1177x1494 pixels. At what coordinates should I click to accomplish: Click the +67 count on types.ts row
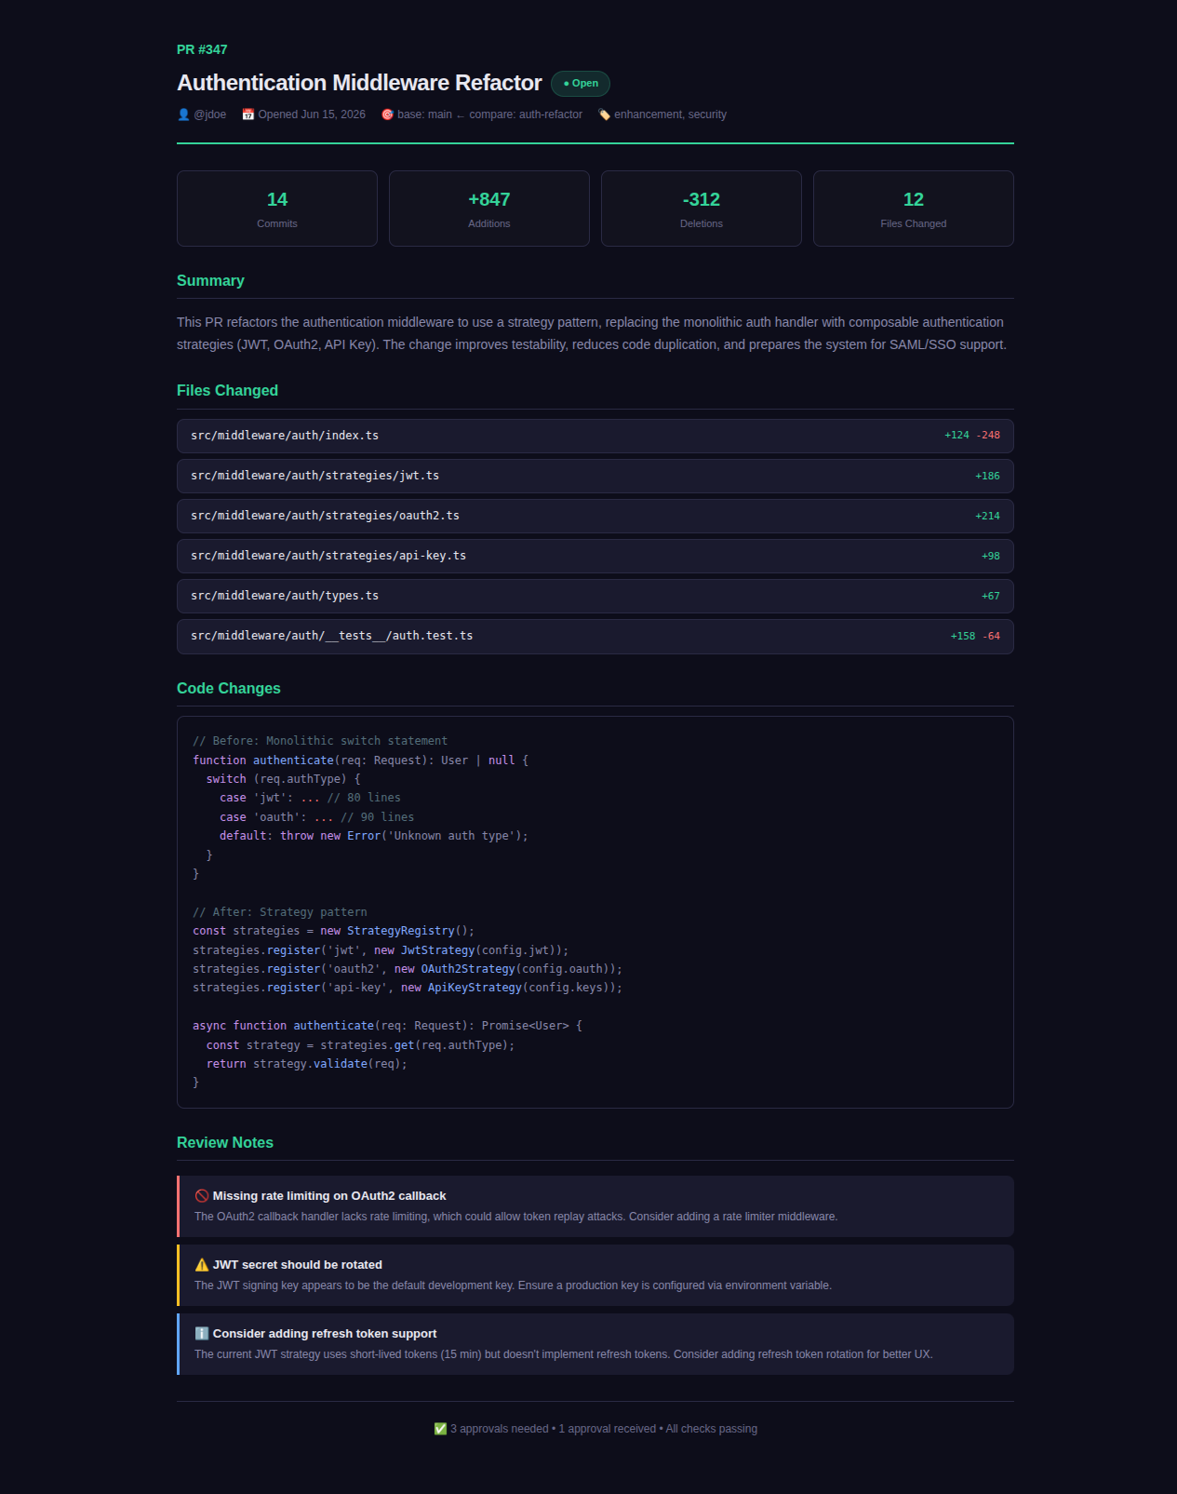[991, 596]
